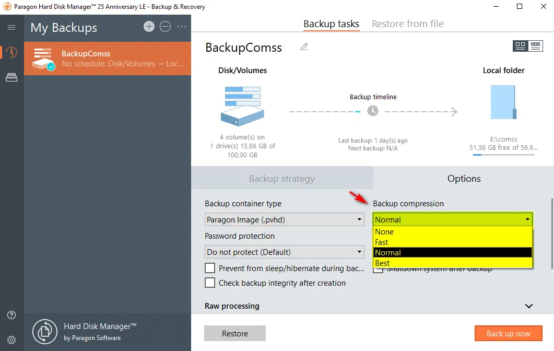
Task: Open the Backup strategy tab
Action: (x=282, y=179)
